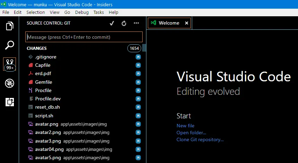
Task: Open the Extensions view in activity bar
Action: pos(9,102)
